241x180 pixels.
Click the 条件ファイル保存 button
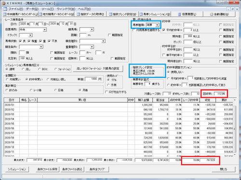point(47,169)
